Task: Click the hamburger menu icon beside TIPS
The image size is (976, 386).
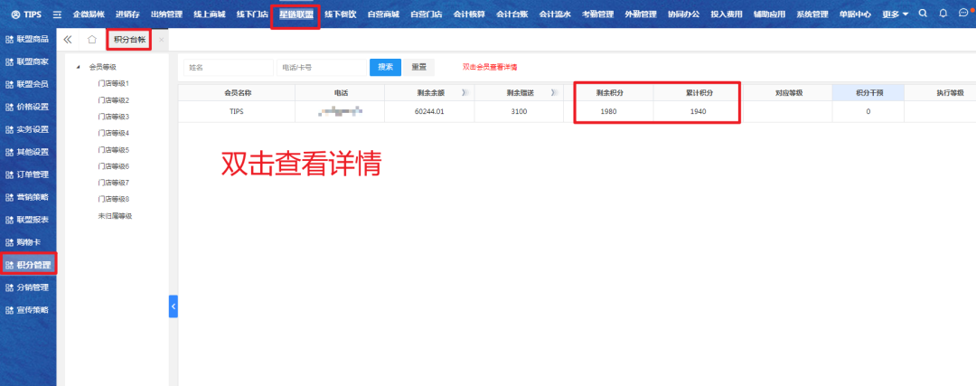Action: point(58,14)
